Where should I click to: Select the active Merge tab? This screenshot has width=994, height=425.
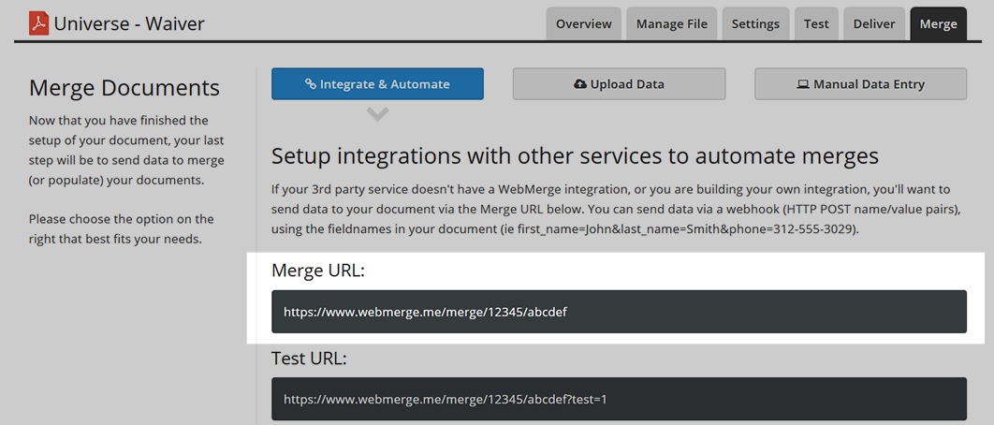(x=938, y=23)
